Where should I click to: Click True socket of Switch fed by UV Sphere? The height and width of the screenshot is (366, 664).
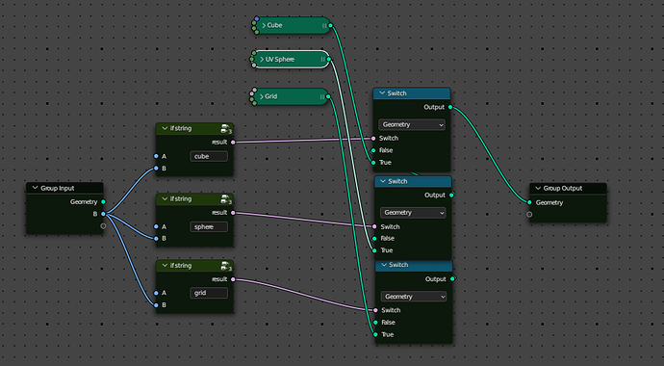point(374,250)
